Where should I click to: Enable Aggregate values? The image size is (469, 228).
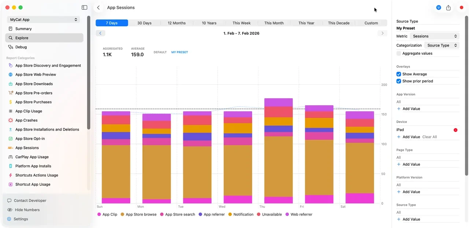pyautogui.click(x=398, y=53)
